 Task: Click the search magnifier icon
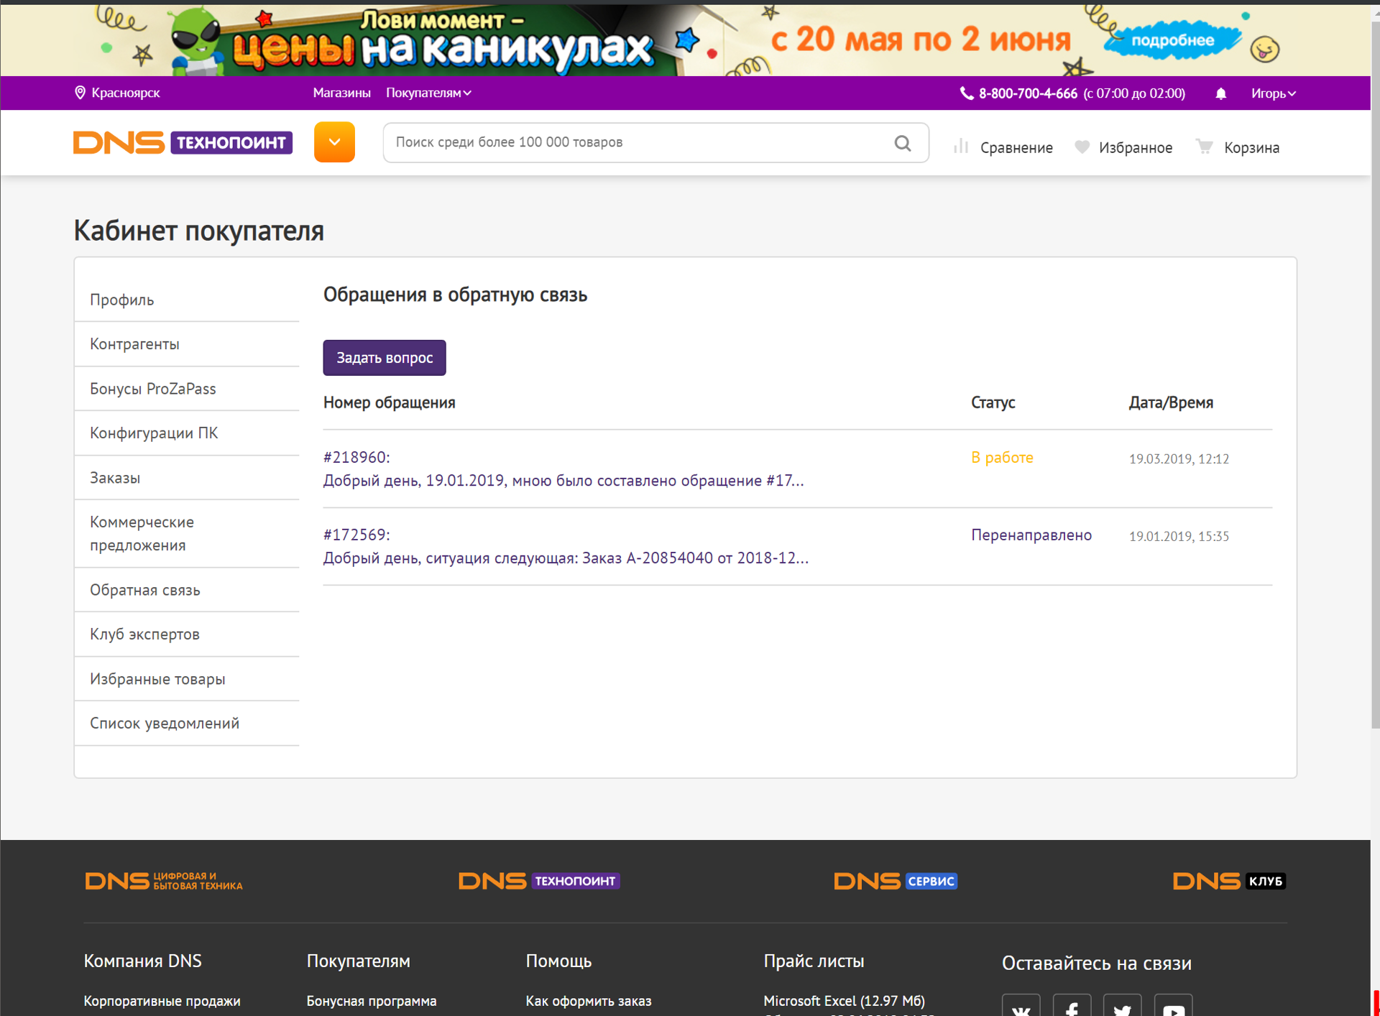coord(903,143)
